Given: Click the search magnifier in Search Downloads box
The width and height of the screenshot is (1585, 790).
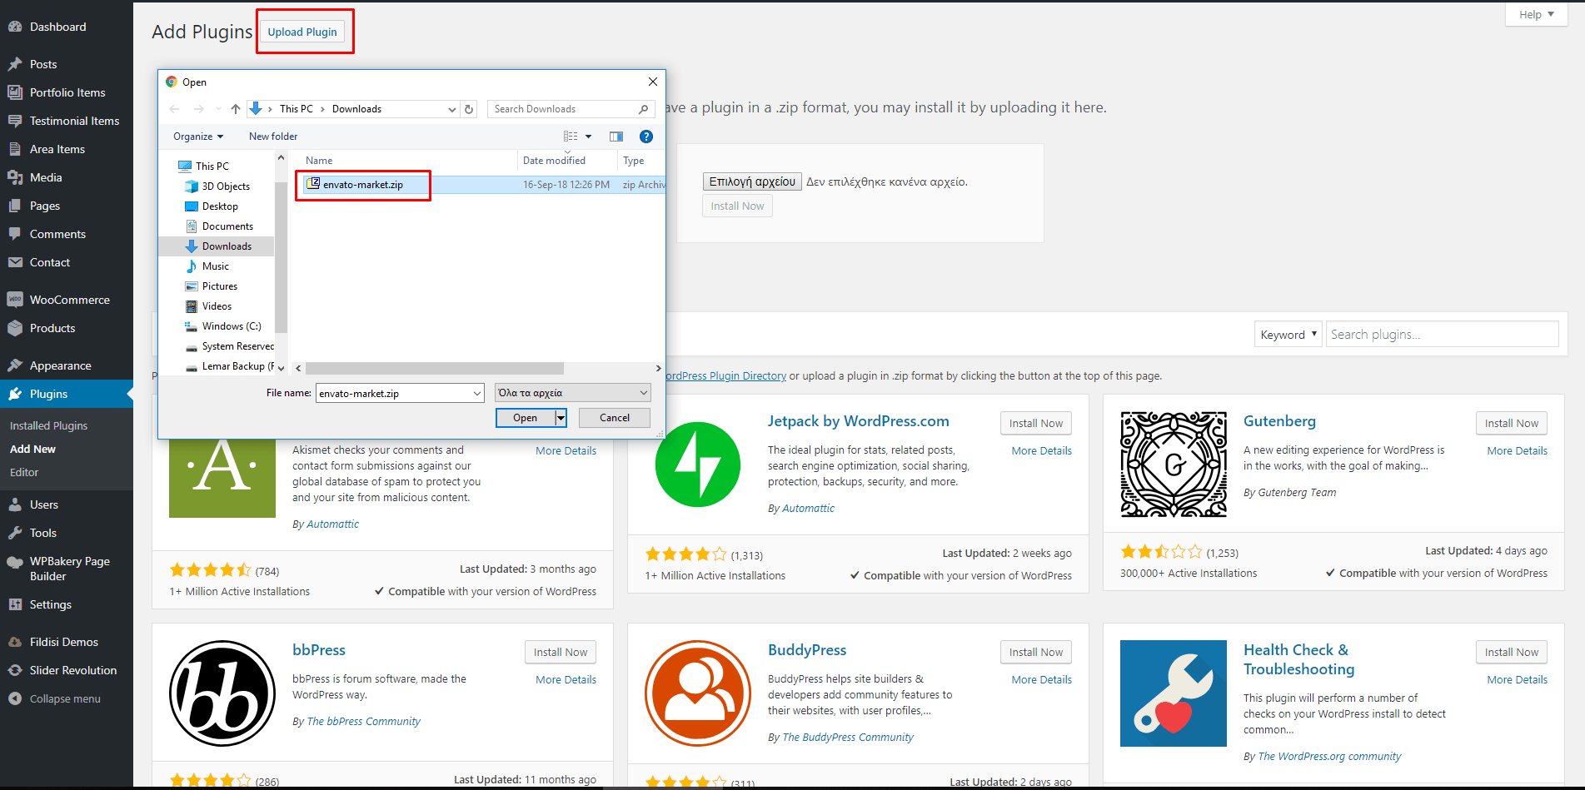Looking at the screenshot, I should 644,109.
